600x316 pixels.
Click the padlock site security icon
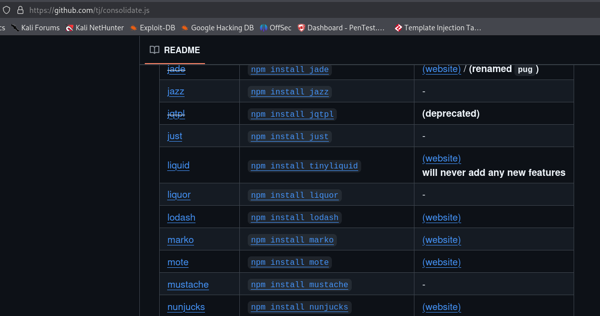coord(20,10)
